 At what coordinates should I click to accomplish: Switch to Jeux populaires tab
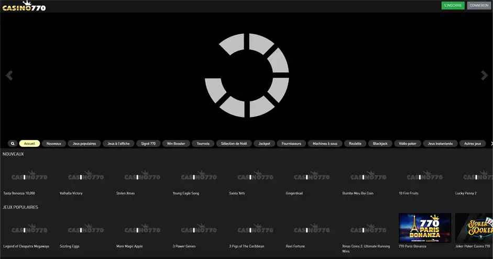tap(84, 143)
